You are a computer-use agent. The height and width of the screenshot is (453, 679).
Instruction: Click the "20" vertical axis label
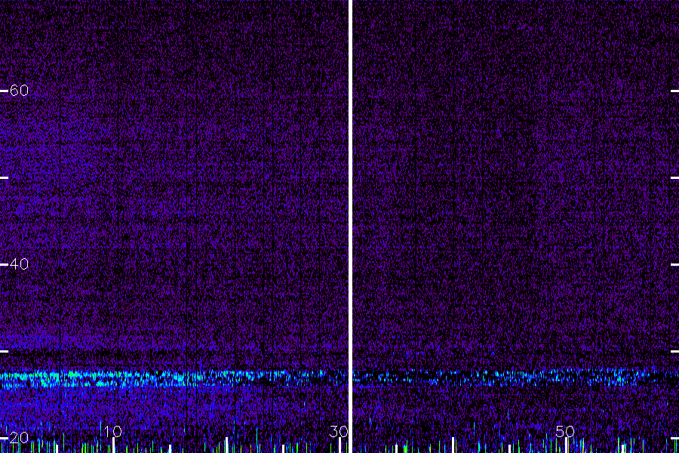tap(19, 438)
